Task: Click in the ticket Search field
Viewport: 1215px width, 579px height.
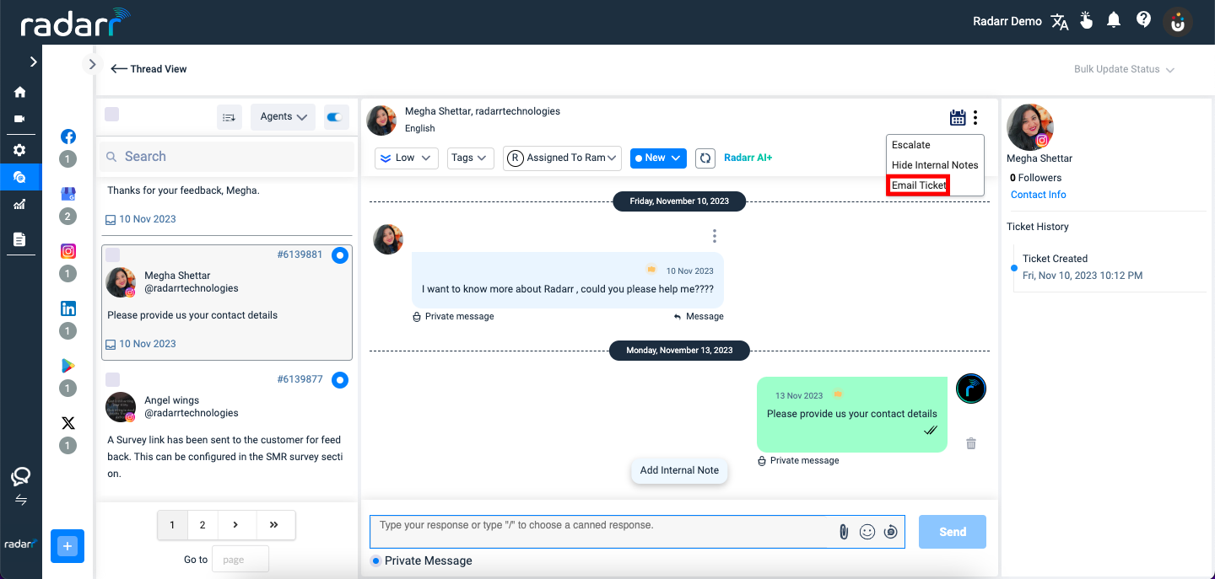Action: point(227,157)
